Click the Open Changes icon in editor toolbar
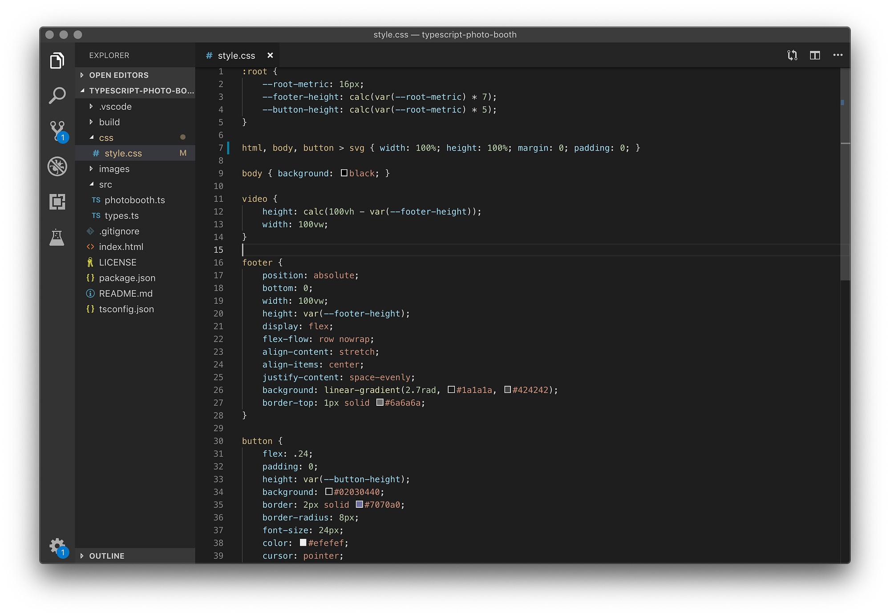890x616 pixels. (x=792, y=55)
